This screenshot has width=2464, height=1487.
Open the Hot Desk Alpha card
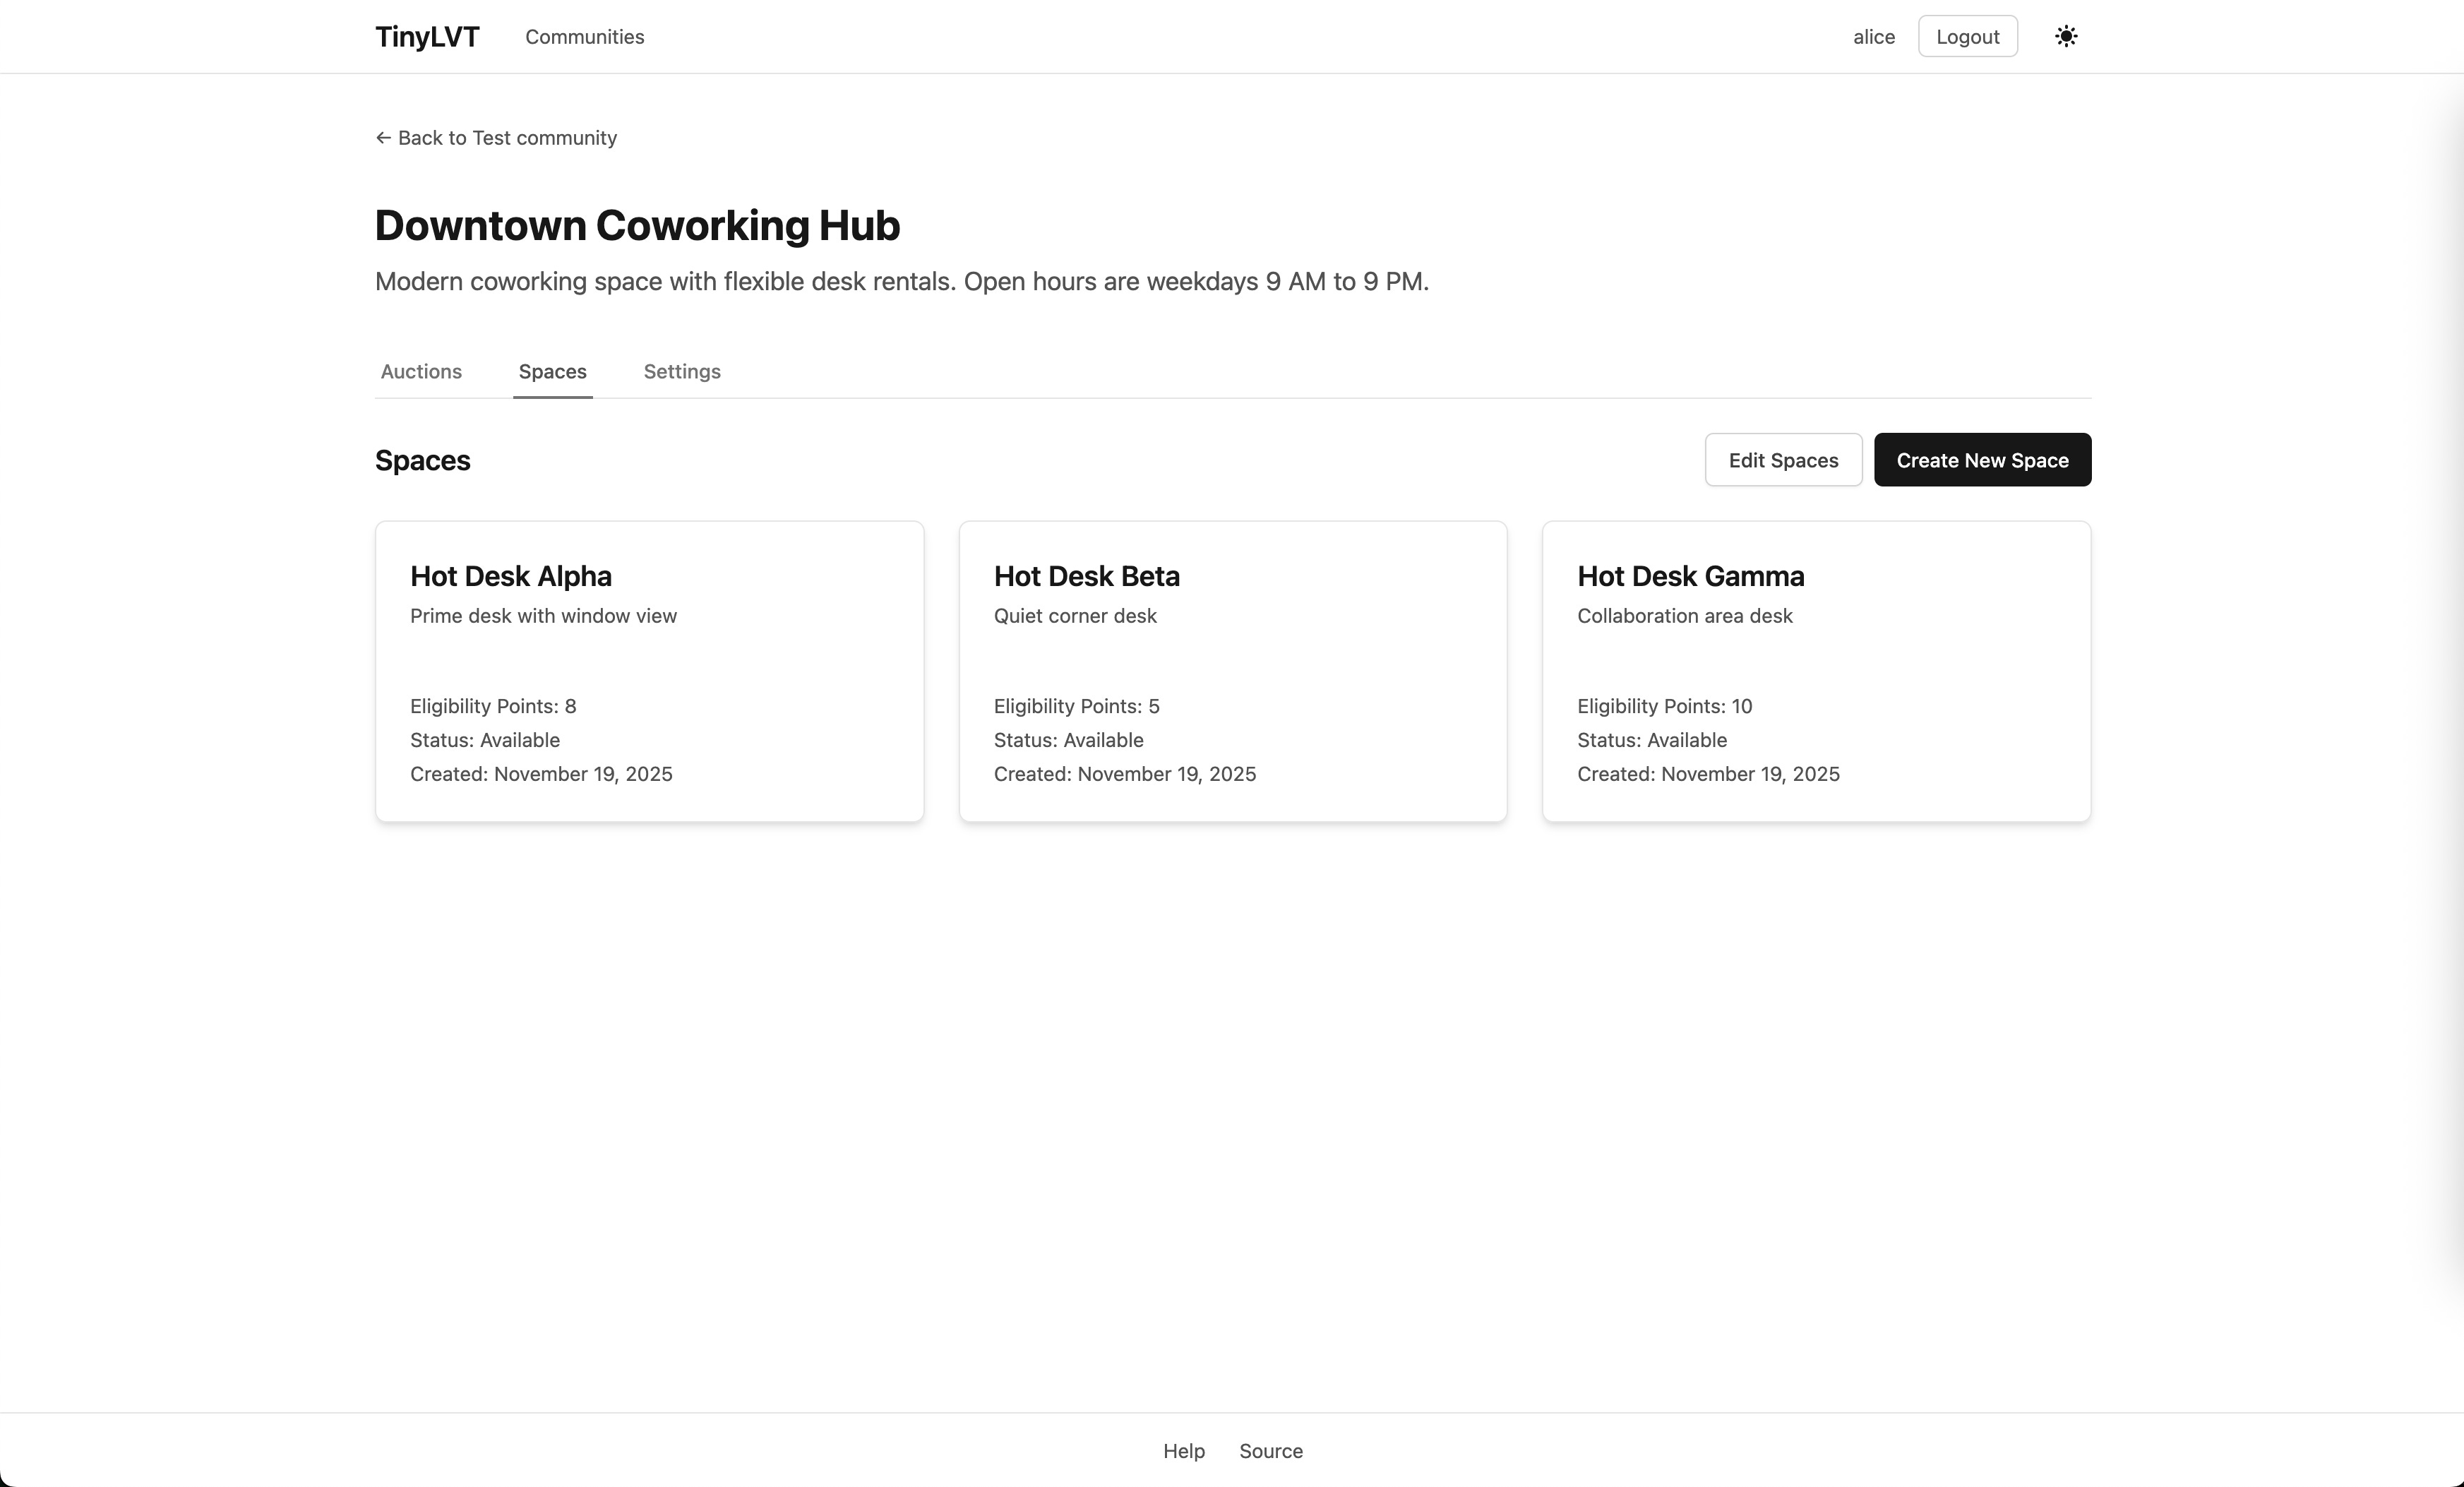648,670
